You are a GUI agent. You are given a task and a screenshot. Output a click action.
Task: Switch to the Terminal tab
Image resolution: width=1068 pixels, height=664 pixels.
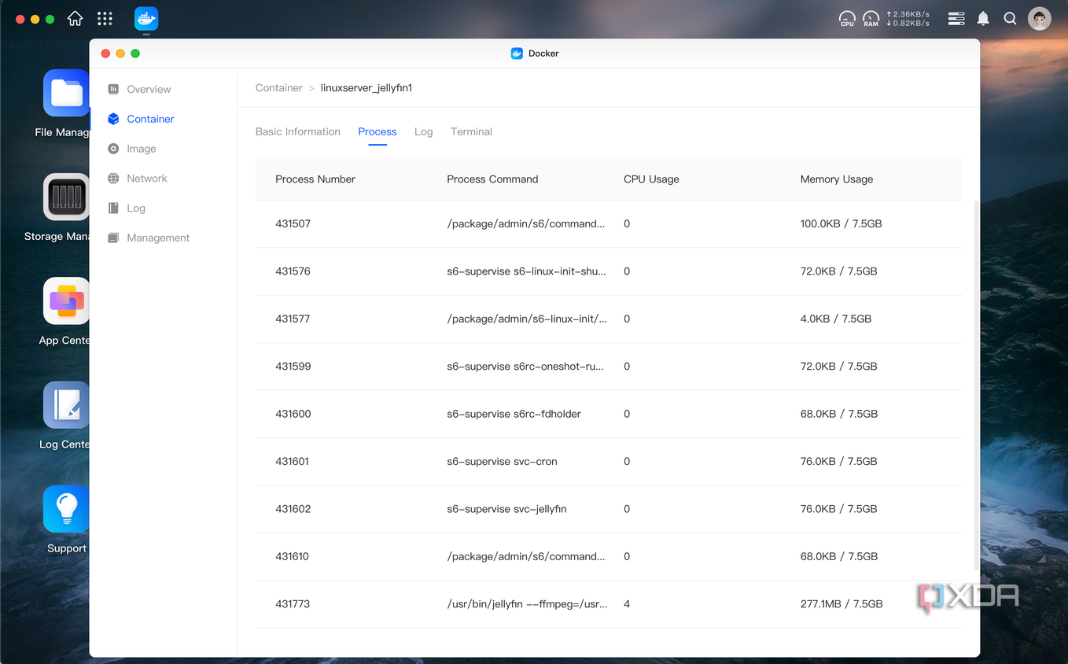click(x=471, y=131)
